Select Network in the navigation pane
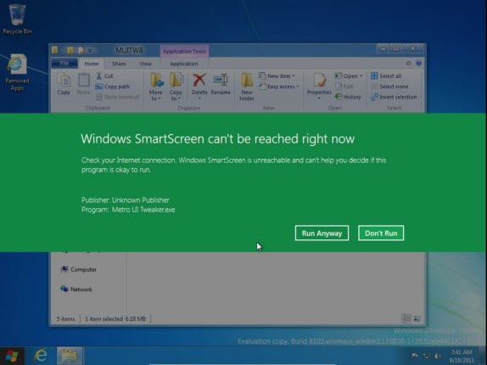 76,289
